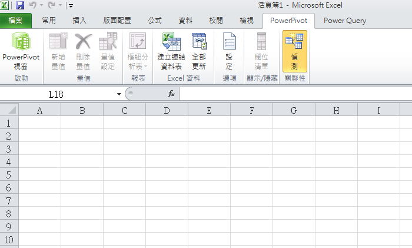
Task: Select column A header
Action: [x=39, y=110]
